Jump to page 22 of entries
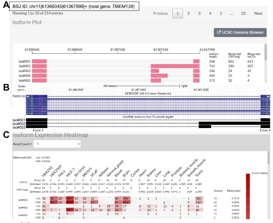 click(x=243, y=14)
